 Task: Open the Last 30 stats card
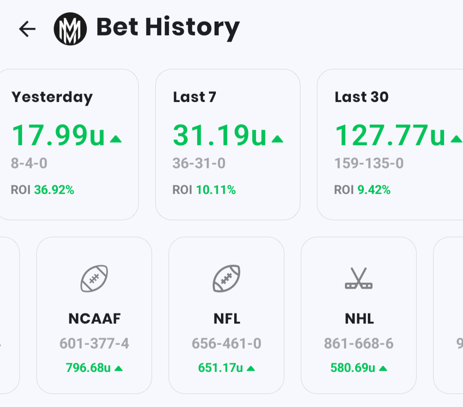click(x=390, y=144)
